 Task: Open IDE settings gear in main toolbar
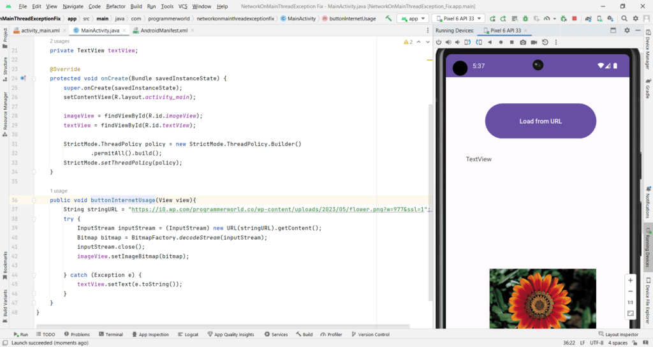tap(636, 18)
